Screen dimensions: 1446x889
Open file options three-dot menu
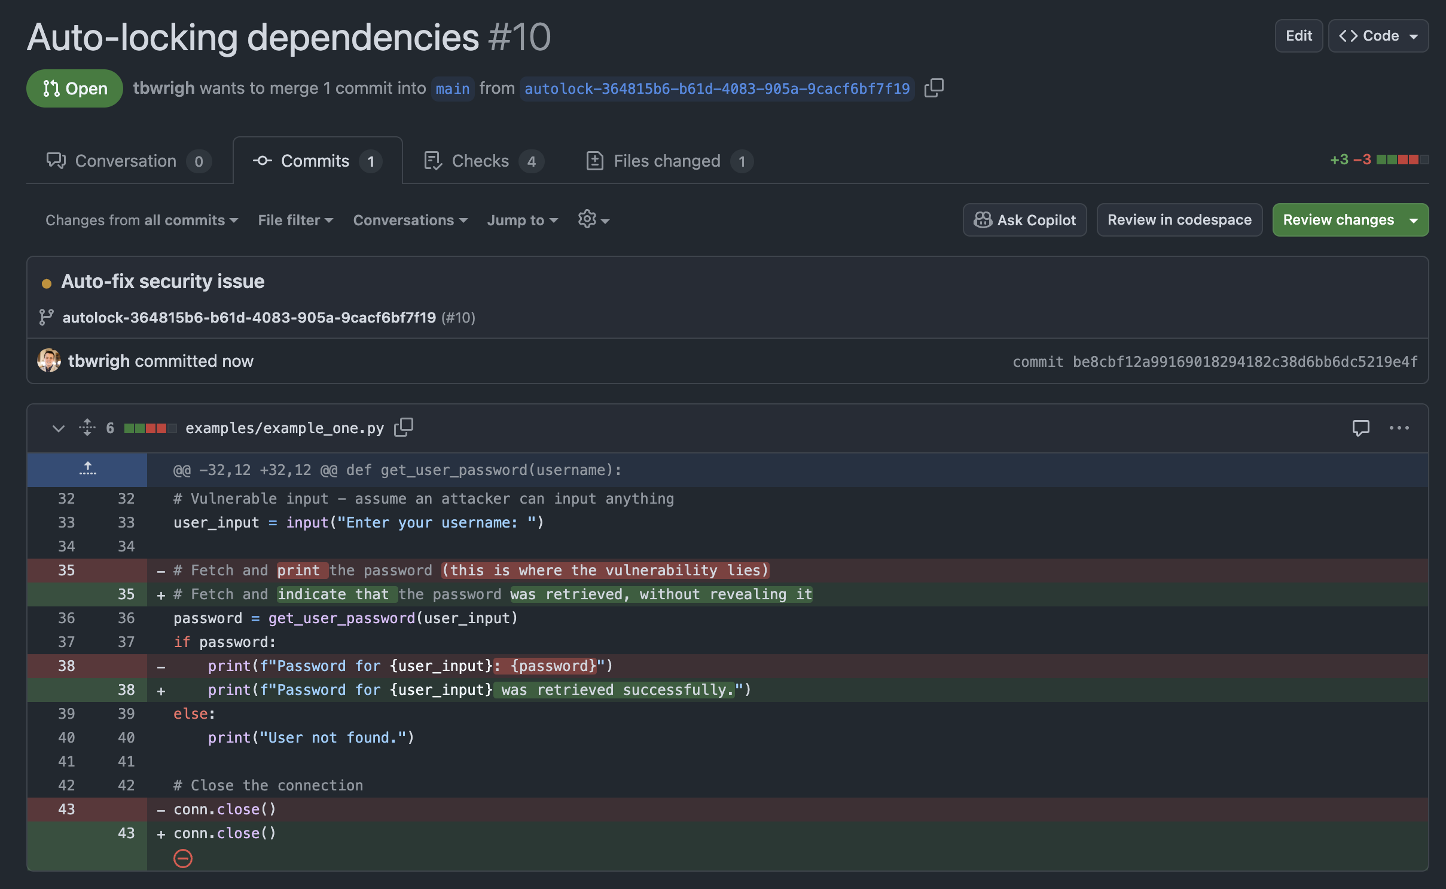pyautogui.click(x=1399, y=428)
